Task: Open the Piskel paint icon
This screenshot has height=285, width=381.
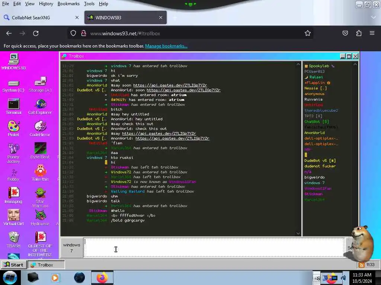Action: (x=13, y=129)
